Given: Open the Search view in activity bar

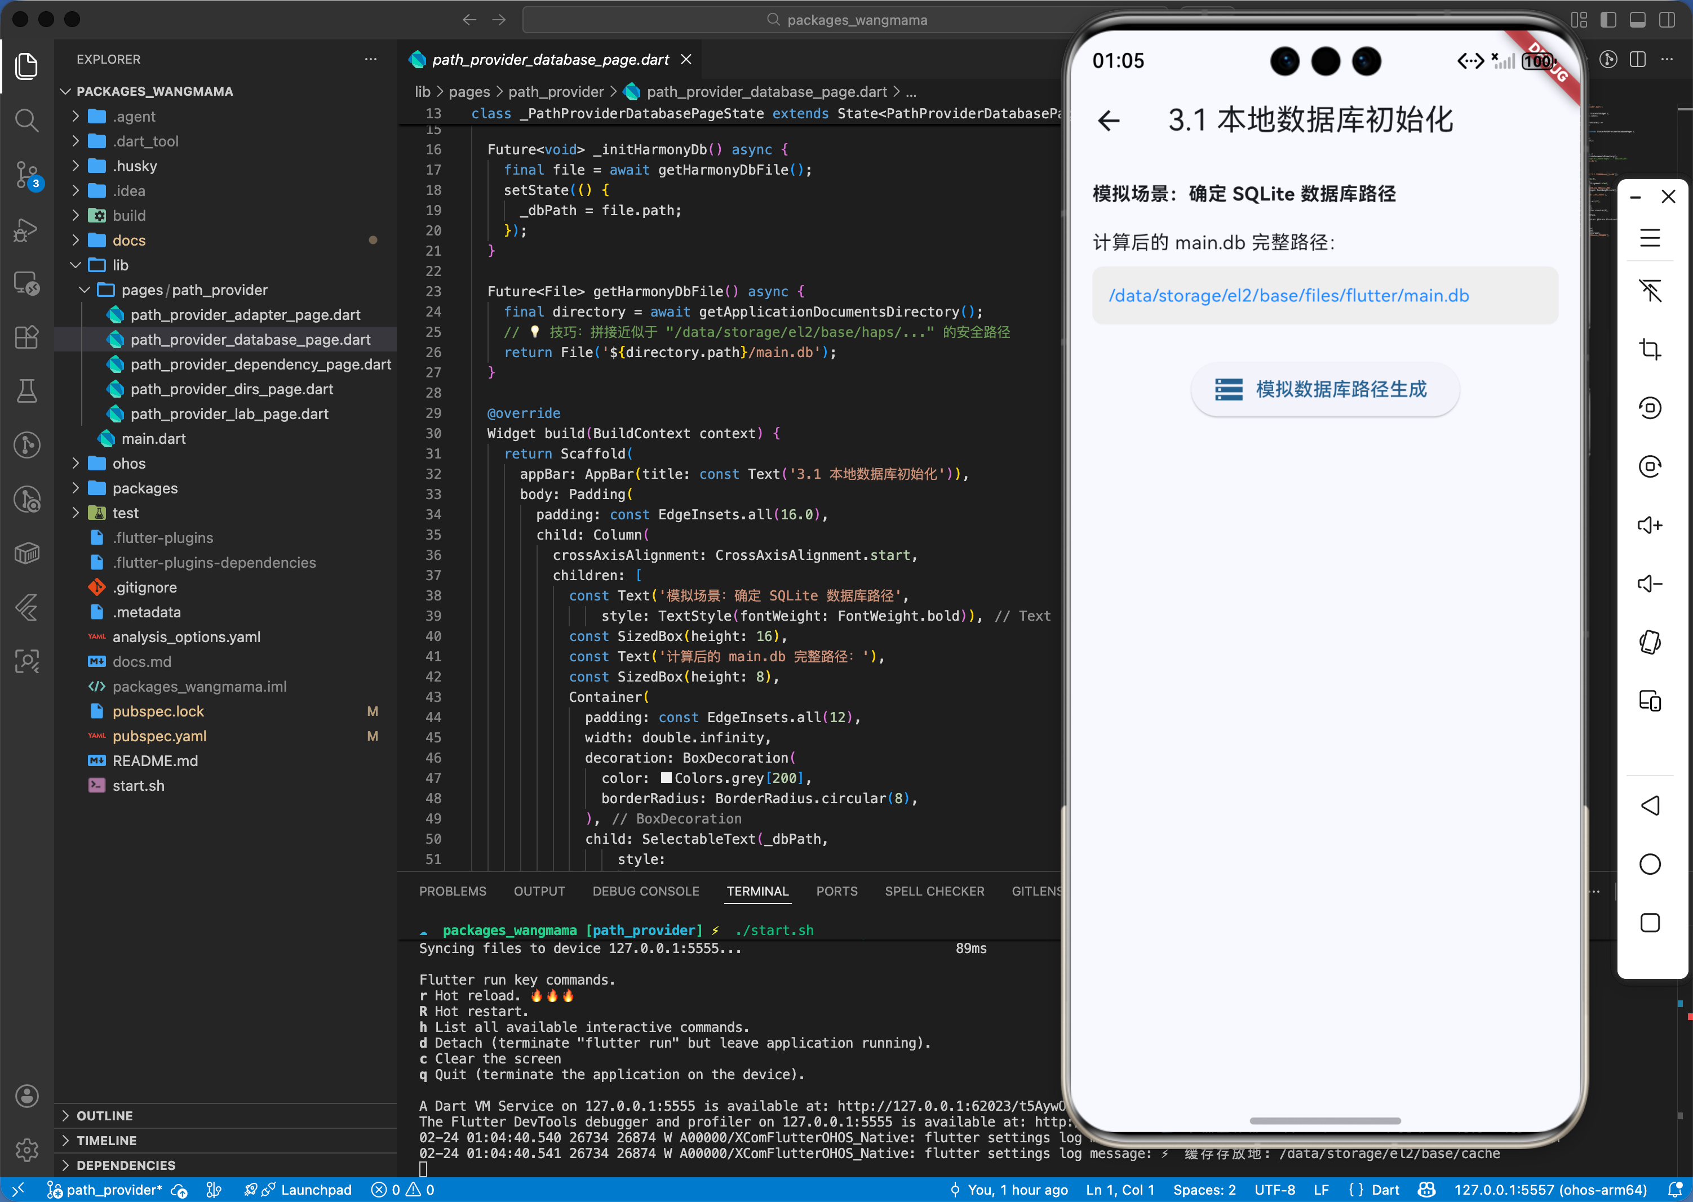Looking at the screenshot, I should (x=26, y=120).
